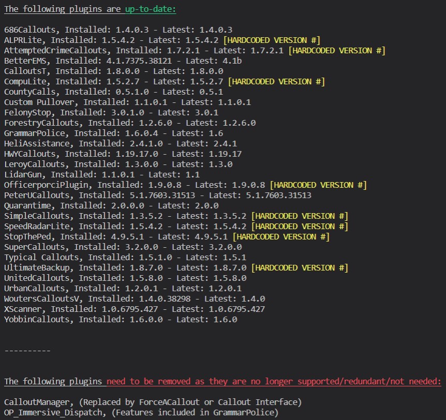Click the UrbanCallouts line
The width and height of the screenshot is (446, 420).
123,288
